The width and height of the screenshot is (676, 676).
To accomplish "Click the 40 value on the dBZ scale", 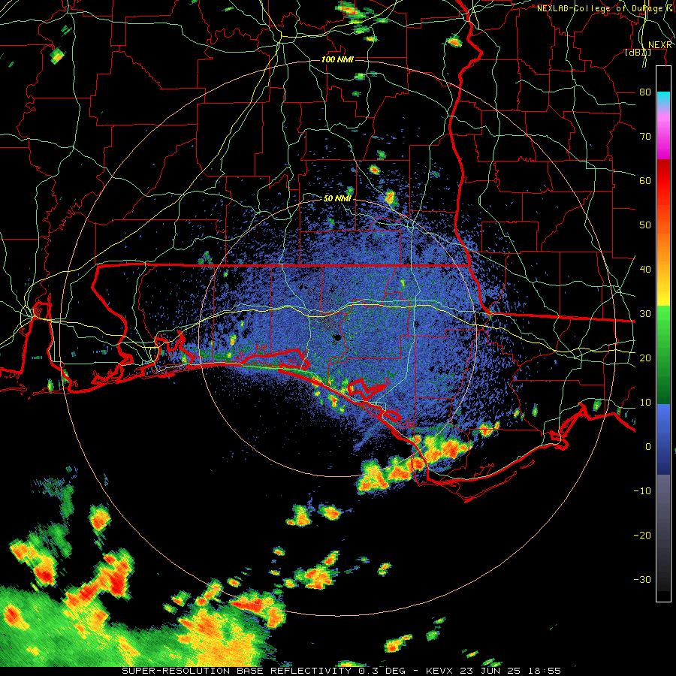I will pyautogui.click(x=645, y=270).
